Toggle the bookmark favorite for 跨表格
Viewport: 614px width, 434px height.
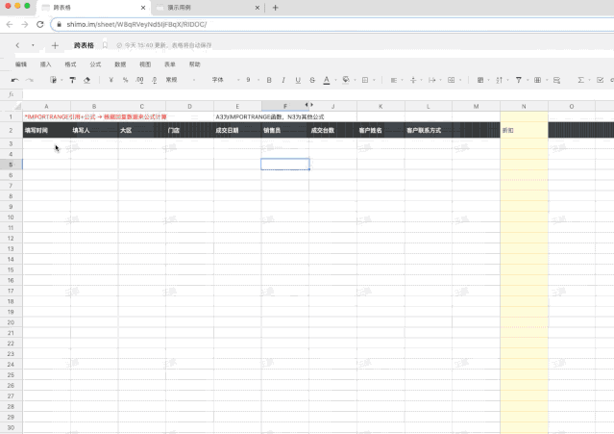[x=105, y=45]
